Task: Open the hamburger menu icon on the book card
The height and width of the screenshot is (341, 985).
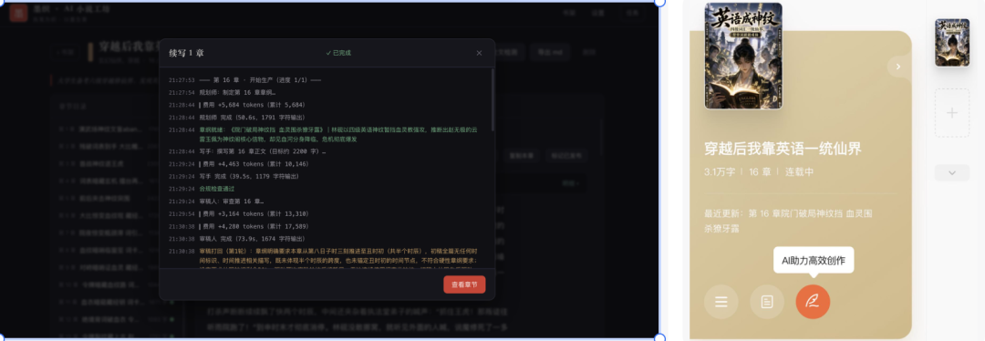Action: click(x=721, y=302)
